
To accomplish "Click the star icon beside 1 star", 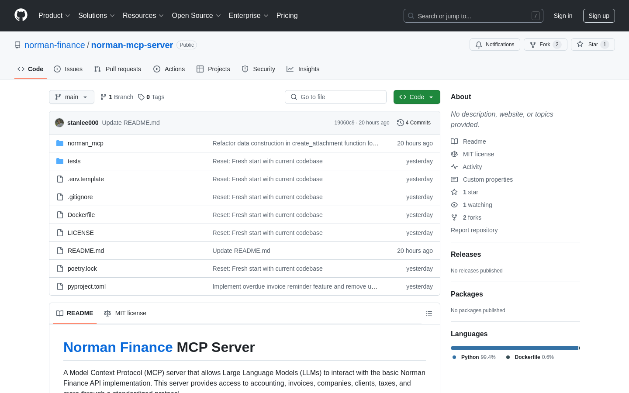I will (454, 192).
